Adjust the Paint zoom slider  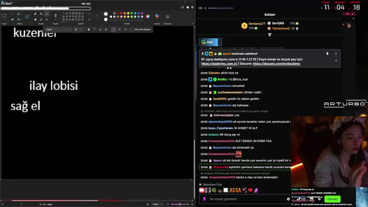pos(180,204)
